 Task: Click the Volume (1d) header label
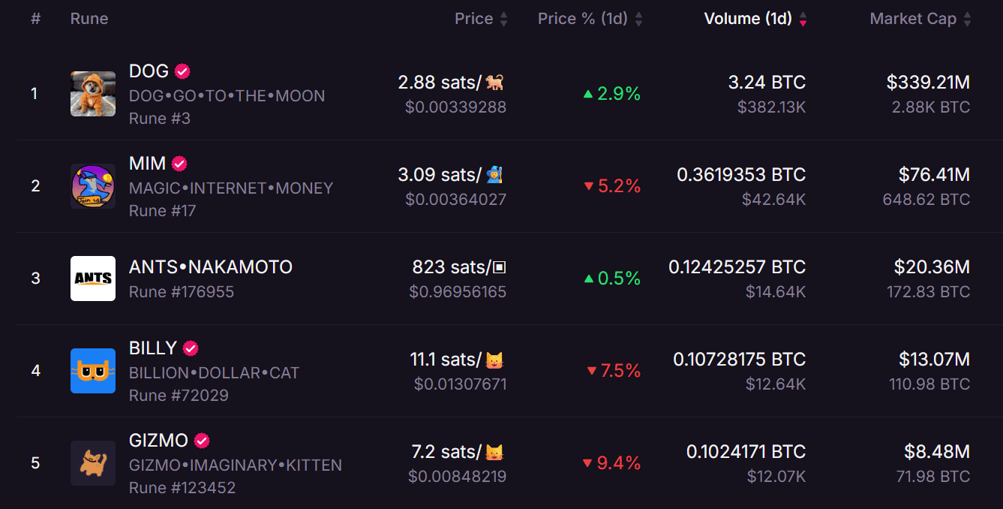747,19
